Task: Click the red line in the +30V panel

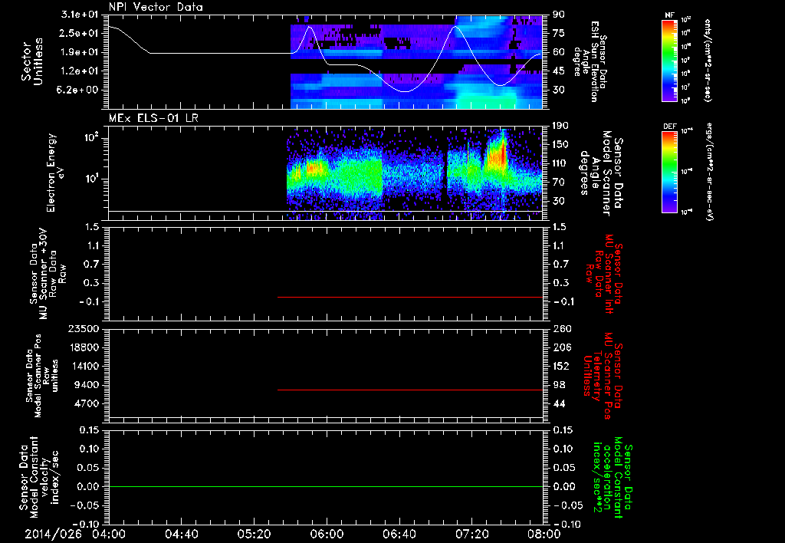Action: pos(409,297)
